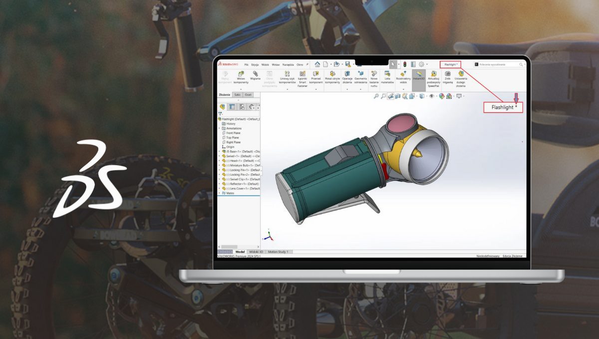
Task: Select Right Plane in the tree
Action: tap(233, 142)
